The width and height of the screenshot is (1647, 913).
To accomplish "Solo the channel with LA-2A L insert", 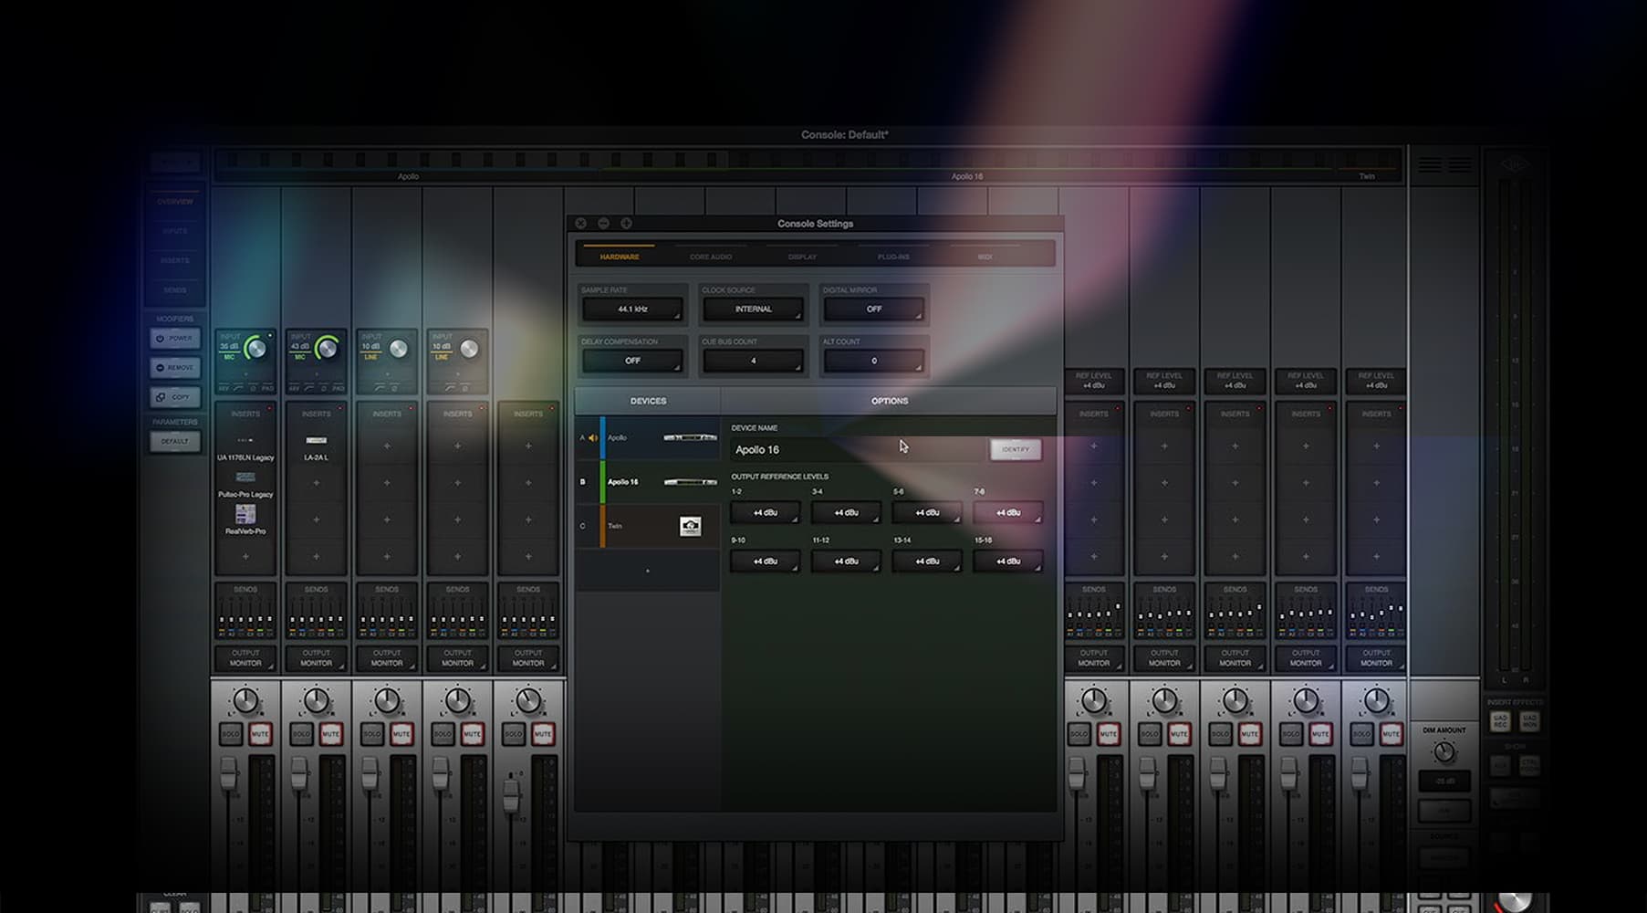I will [301, 734].
